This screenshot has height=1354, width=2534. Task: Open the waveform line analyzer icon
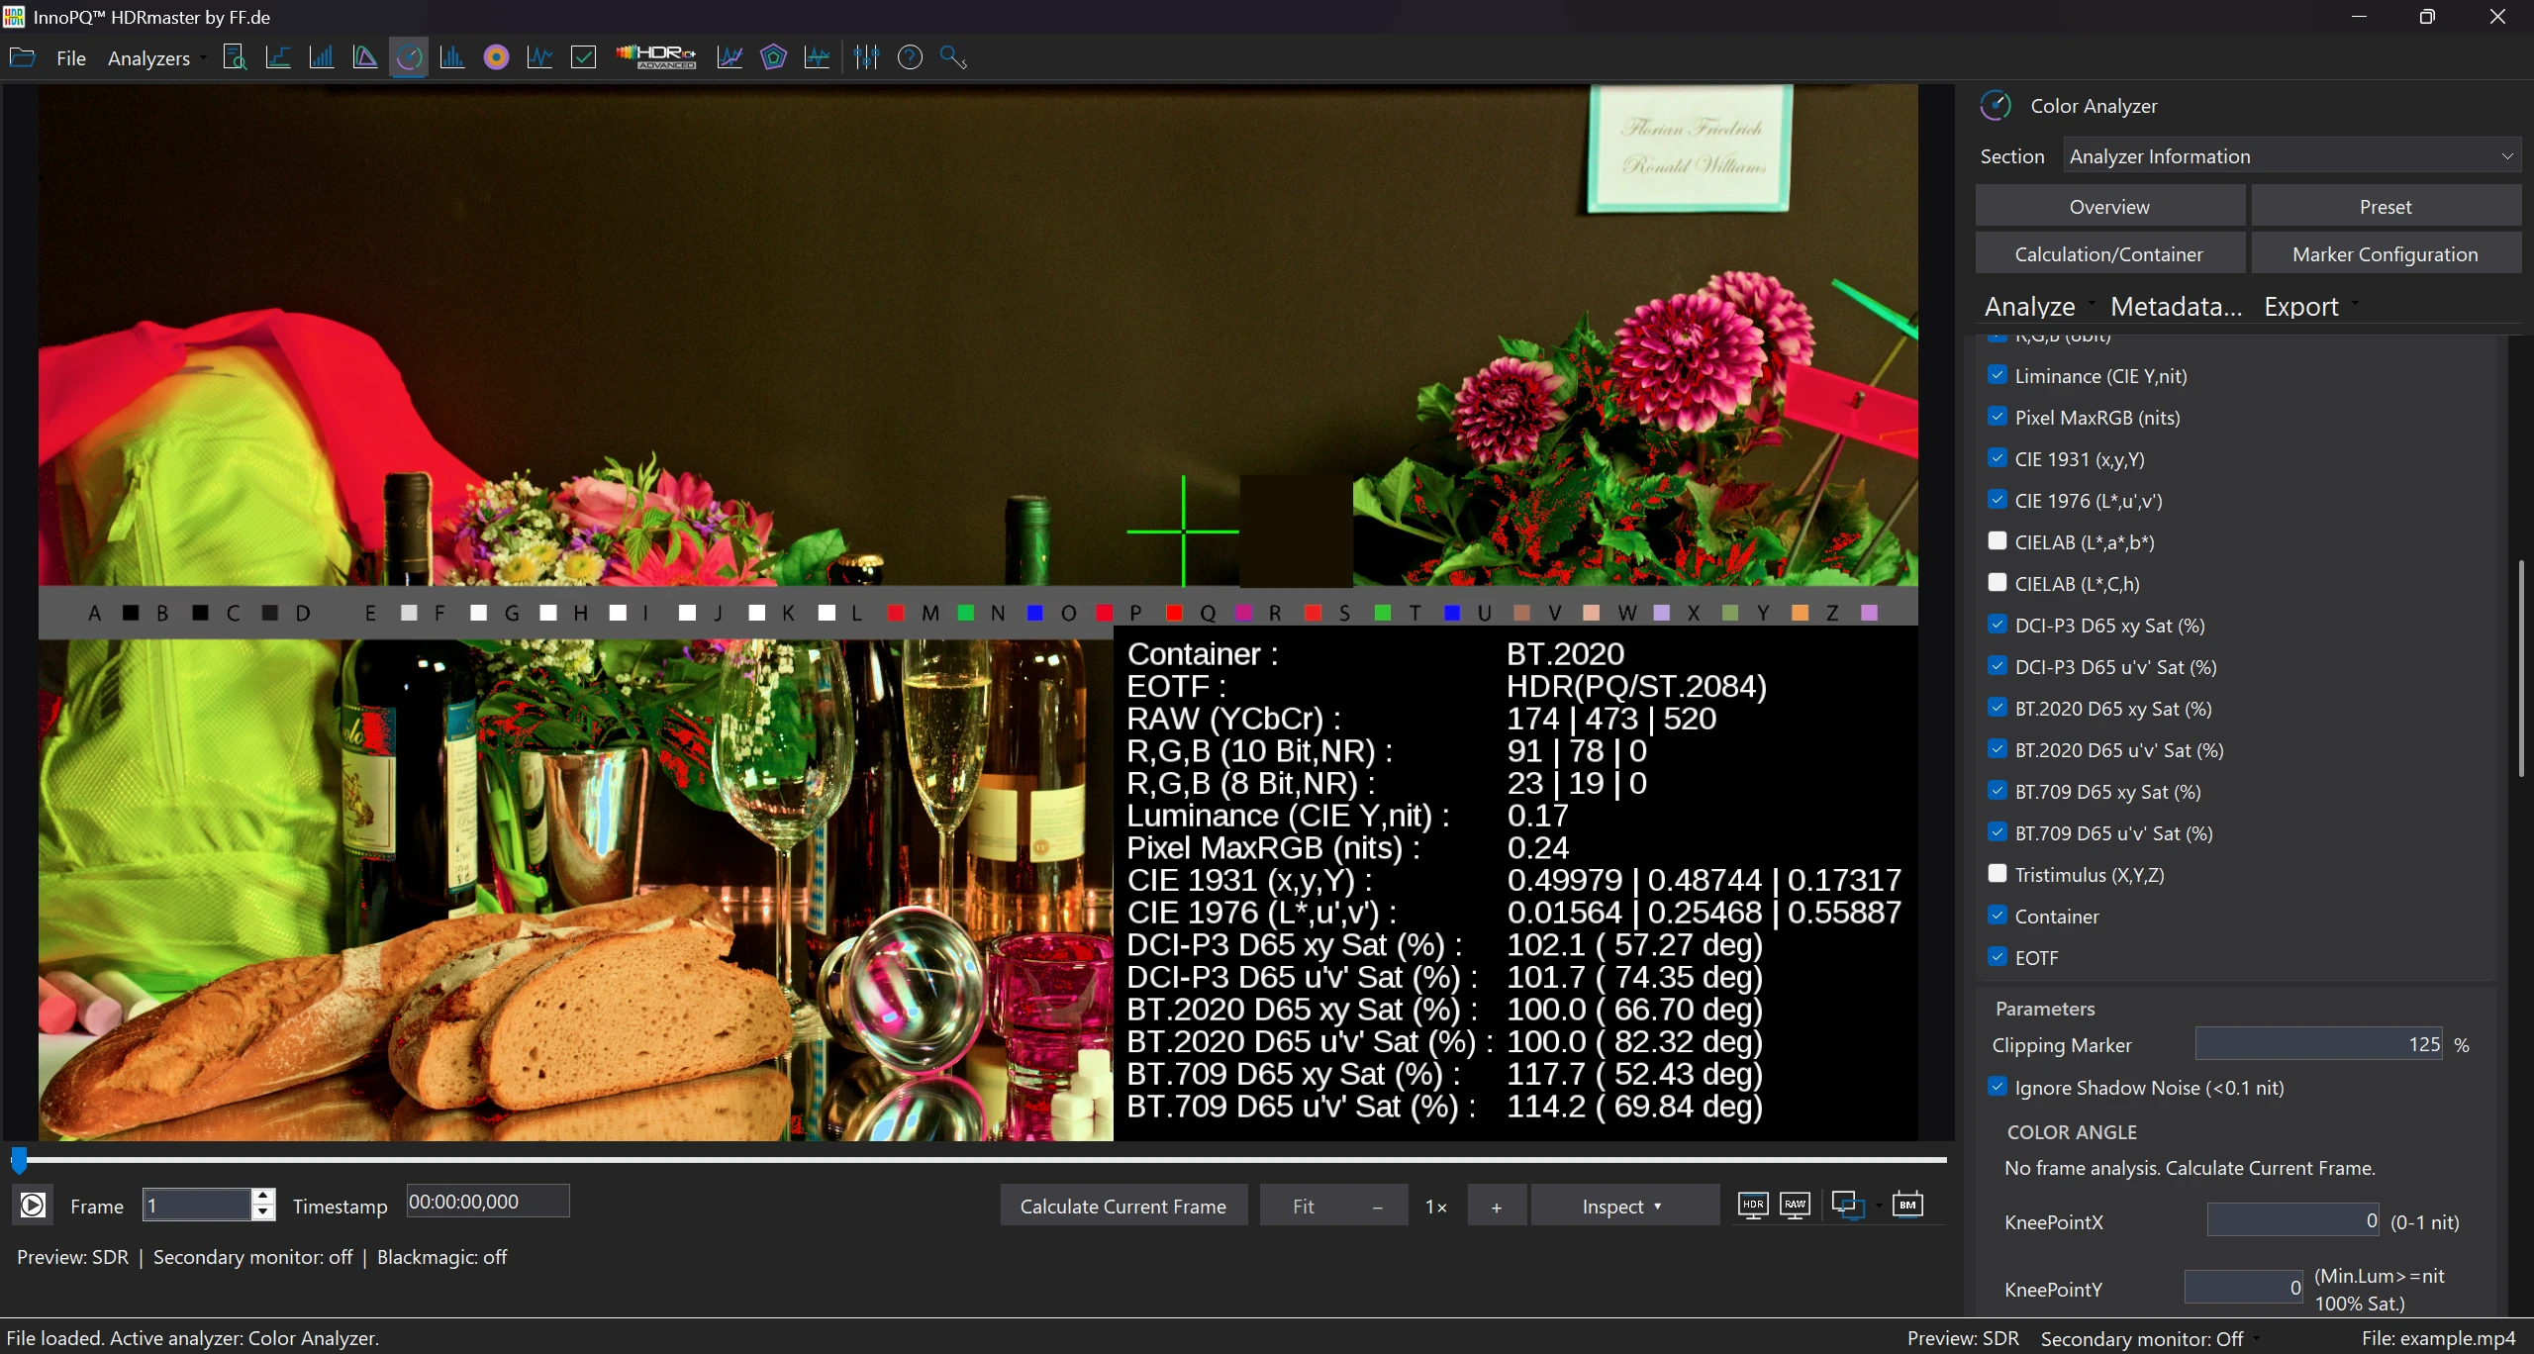[x=539, y=57]
